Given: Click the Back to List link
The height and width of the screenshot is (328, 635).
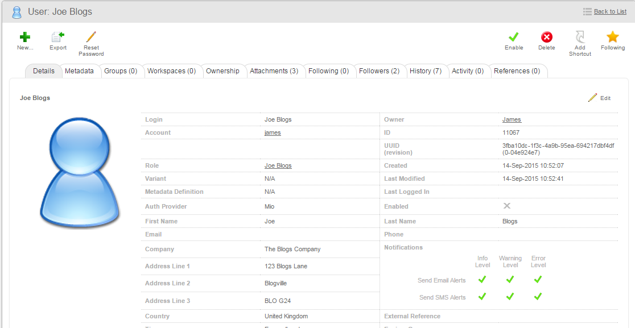Looking at the screenshot, I should coord(610,11).
